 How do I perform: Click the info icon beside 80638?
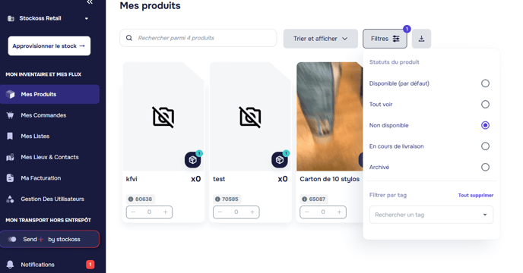[x=131, y=199]
